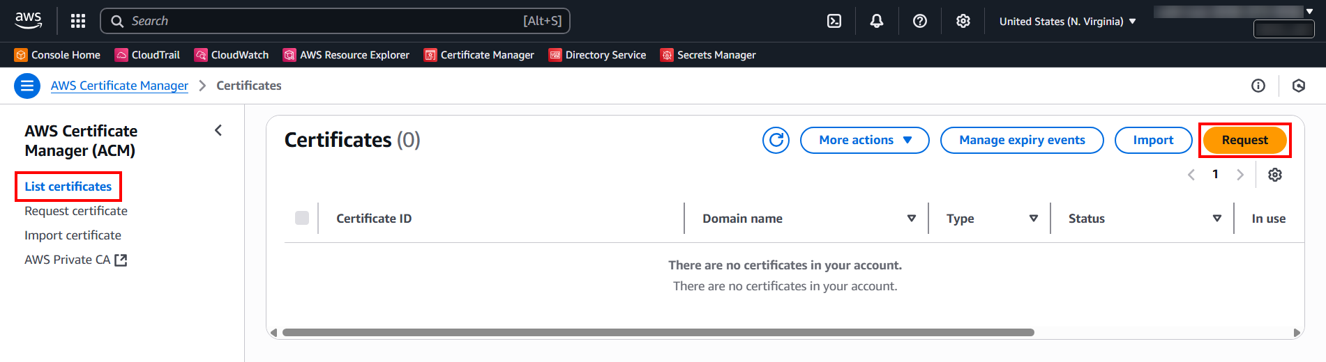Click the Certificate ID column header
Viewport: 1326px width, 362px height.
click(374, 219)
